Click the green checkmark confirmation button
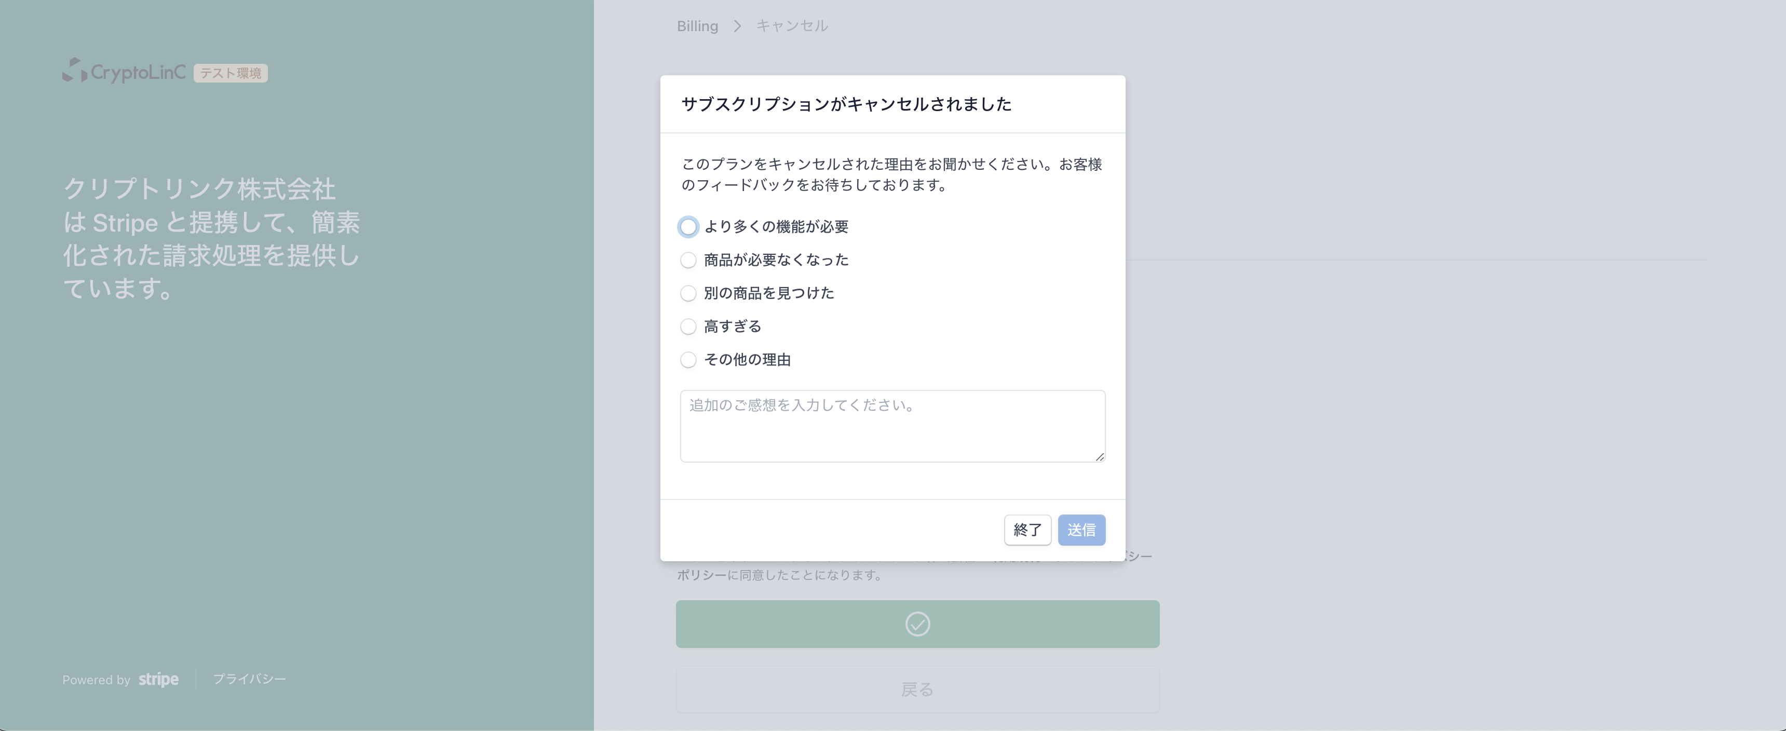This screenshot has height=731, width=1786. pos(917,624)
